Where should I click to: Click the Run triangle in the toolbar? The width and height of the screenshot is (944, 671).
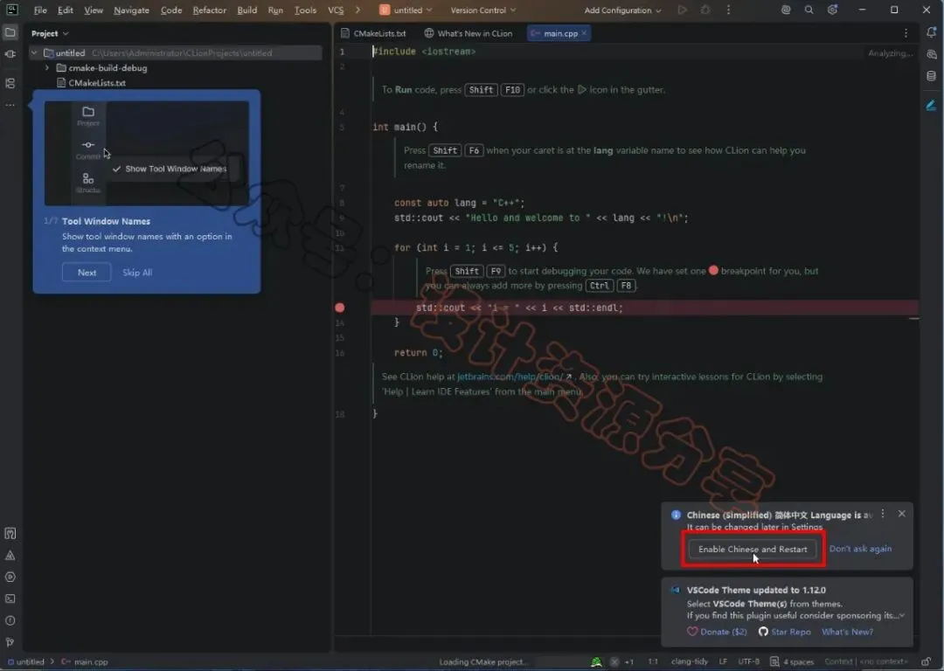(x=682, y=10)
